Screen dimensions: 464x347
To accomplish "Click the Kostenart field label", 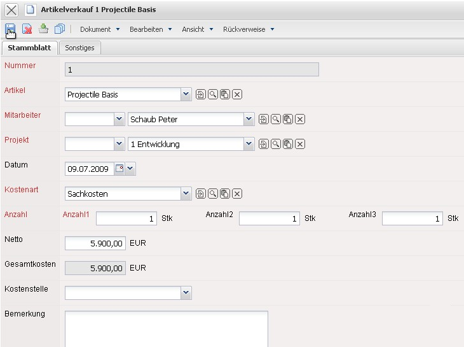I will 22,189.
